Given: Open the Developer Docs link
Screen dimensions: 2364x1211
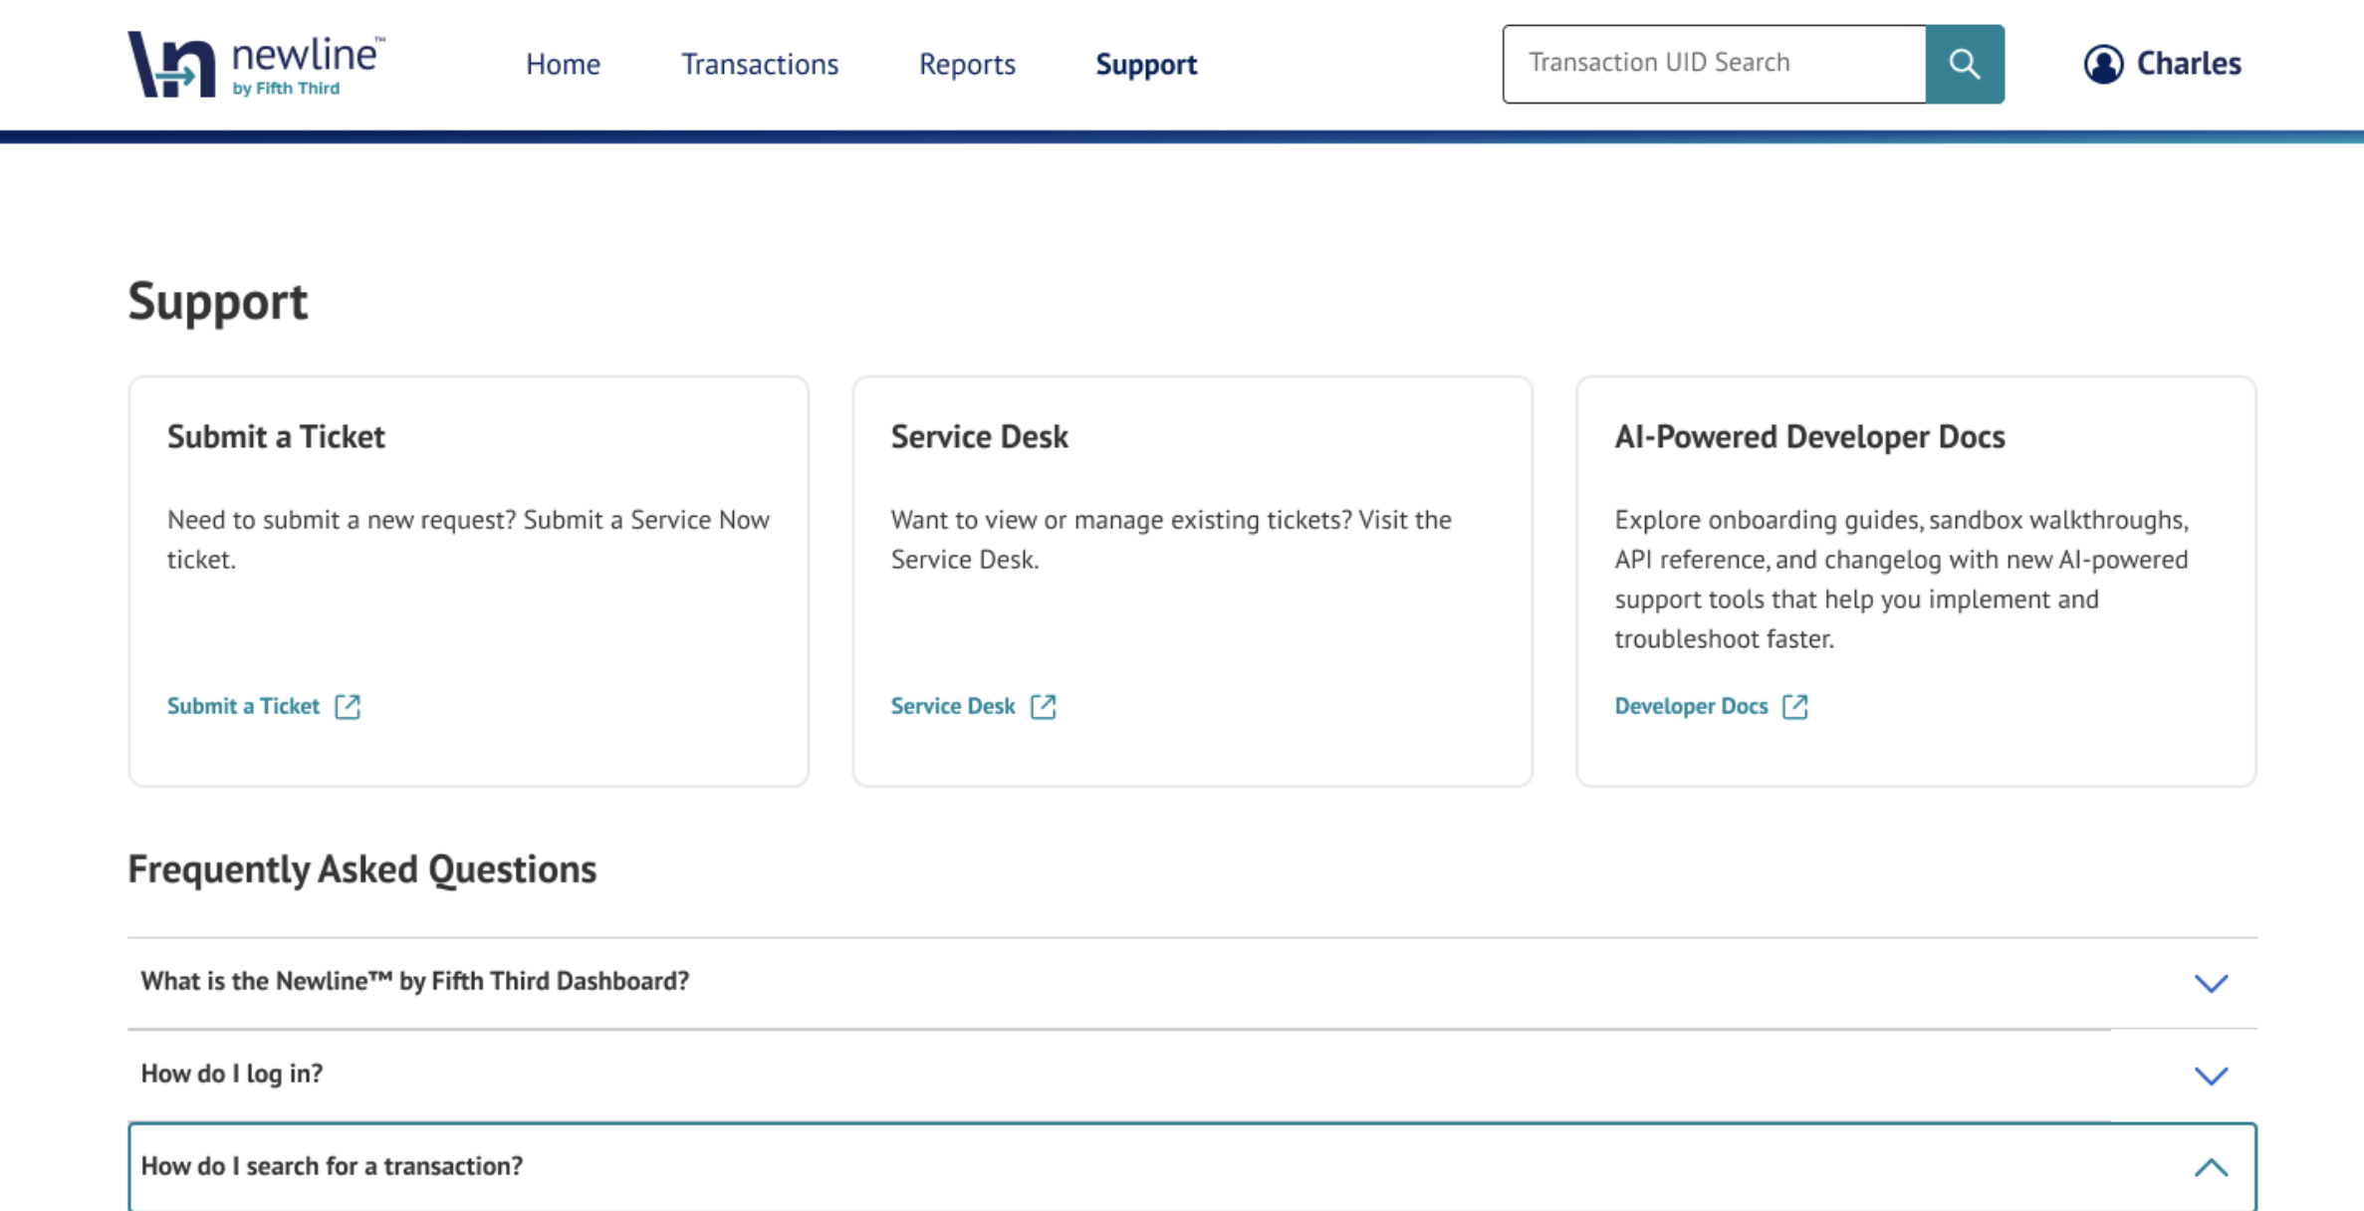Looking at the screenshot, I should 1690,706.
